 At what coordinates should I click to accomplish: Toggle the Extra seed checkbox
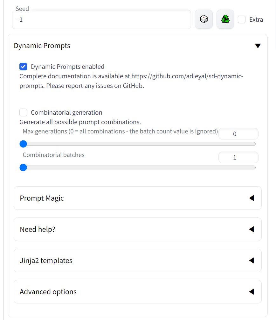click(x=242, y=19)
